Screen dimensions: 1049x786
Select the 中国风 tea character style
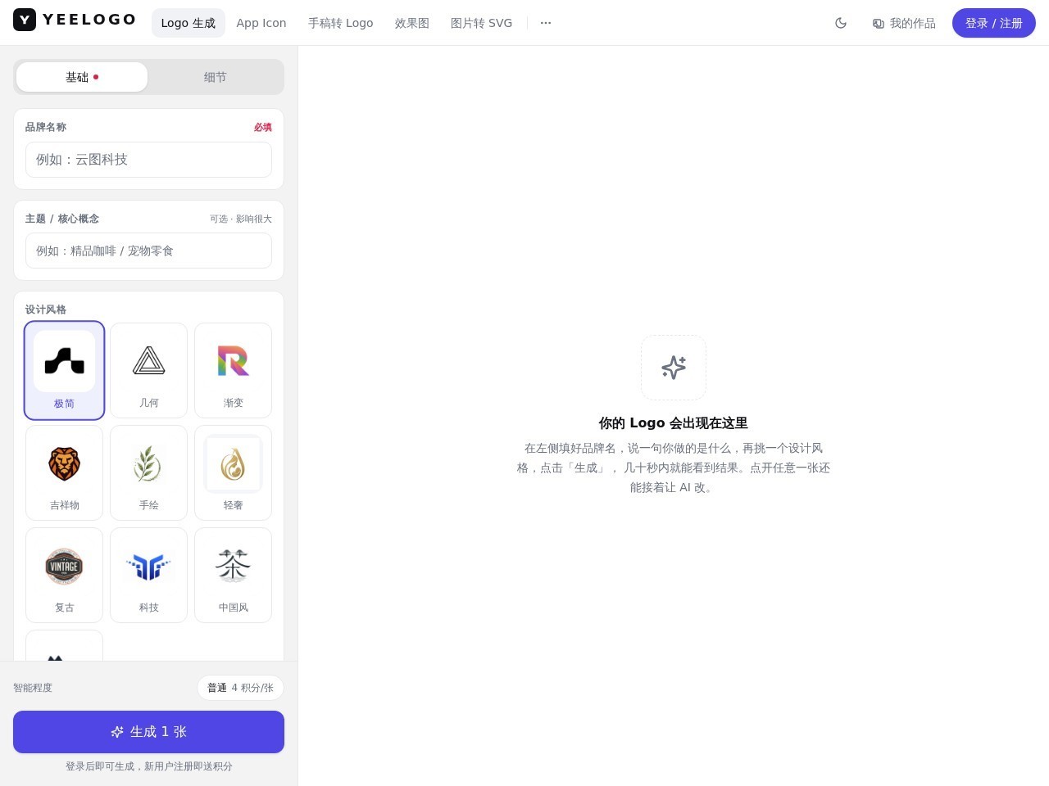point(234,575)
